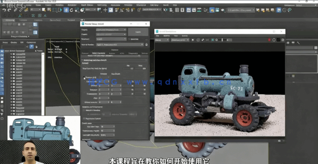The image size is (318, 164).
Task: Click the refresh render icon in RenderView
Action: (198, 40)
